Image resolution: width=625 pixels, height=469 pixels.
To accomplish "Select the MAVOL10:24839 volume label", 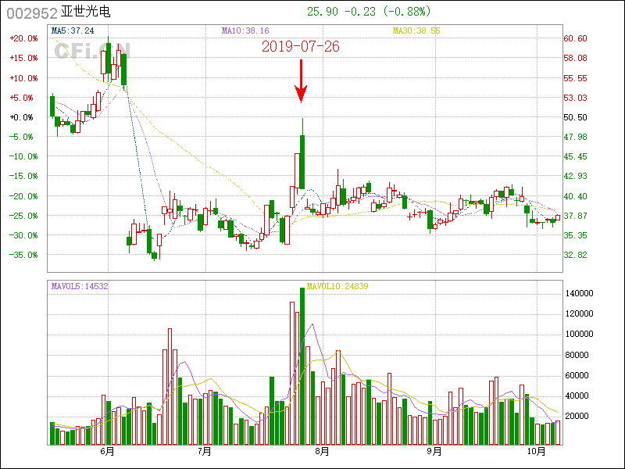I will tap(337, 287).
